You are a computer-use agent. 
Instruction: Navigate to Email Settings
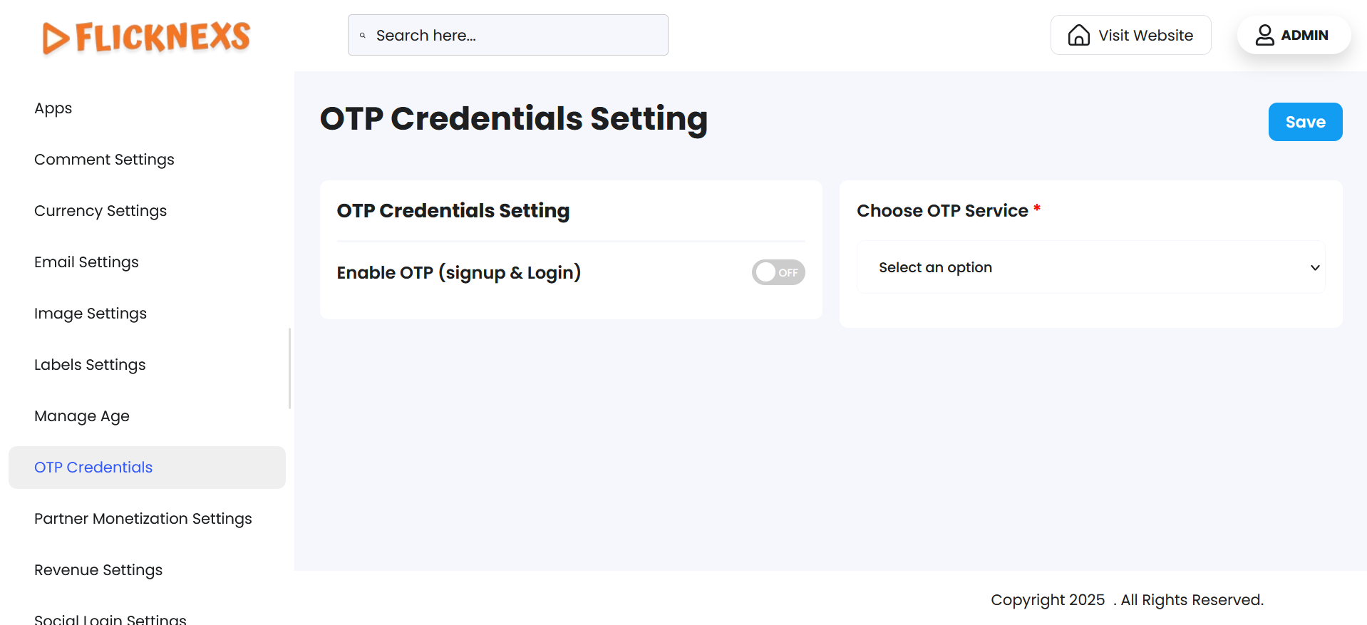86,262
